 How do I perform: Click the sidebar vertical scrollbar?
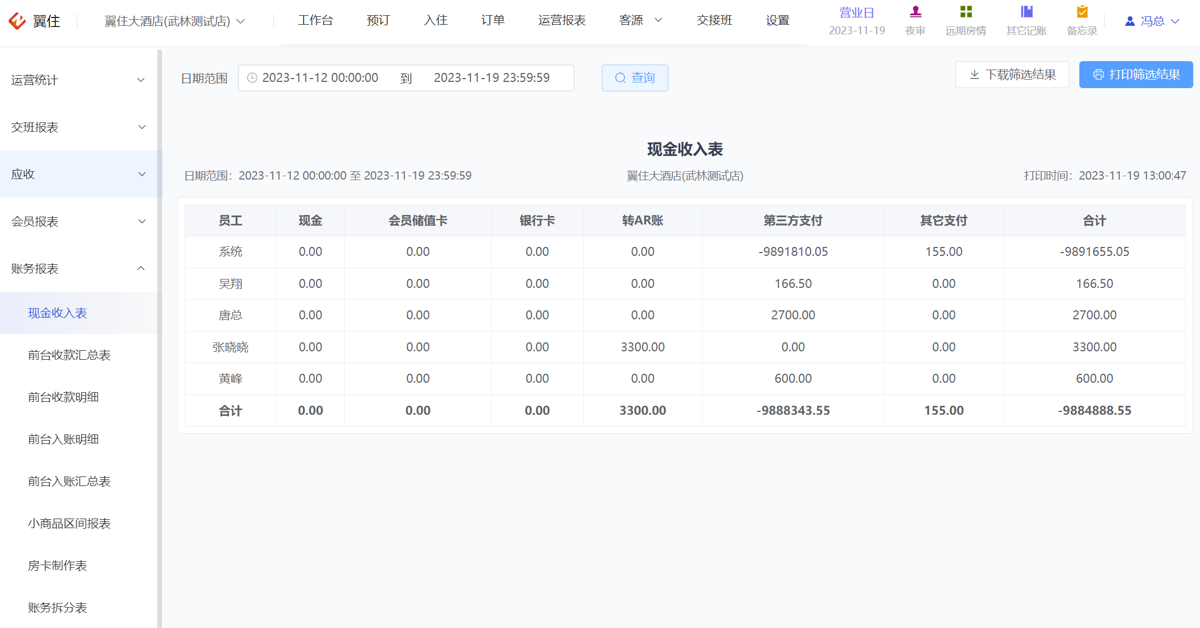(x=160, y=338)
